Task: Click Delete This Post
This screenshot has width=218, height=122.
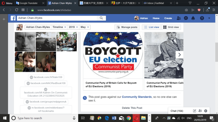Action: 132,108
